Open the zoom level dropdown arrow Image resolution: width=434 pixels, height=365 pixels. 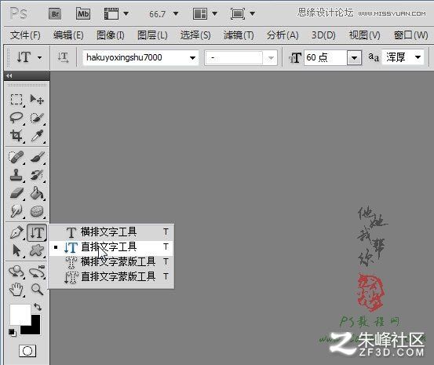(x=176, y=13)
